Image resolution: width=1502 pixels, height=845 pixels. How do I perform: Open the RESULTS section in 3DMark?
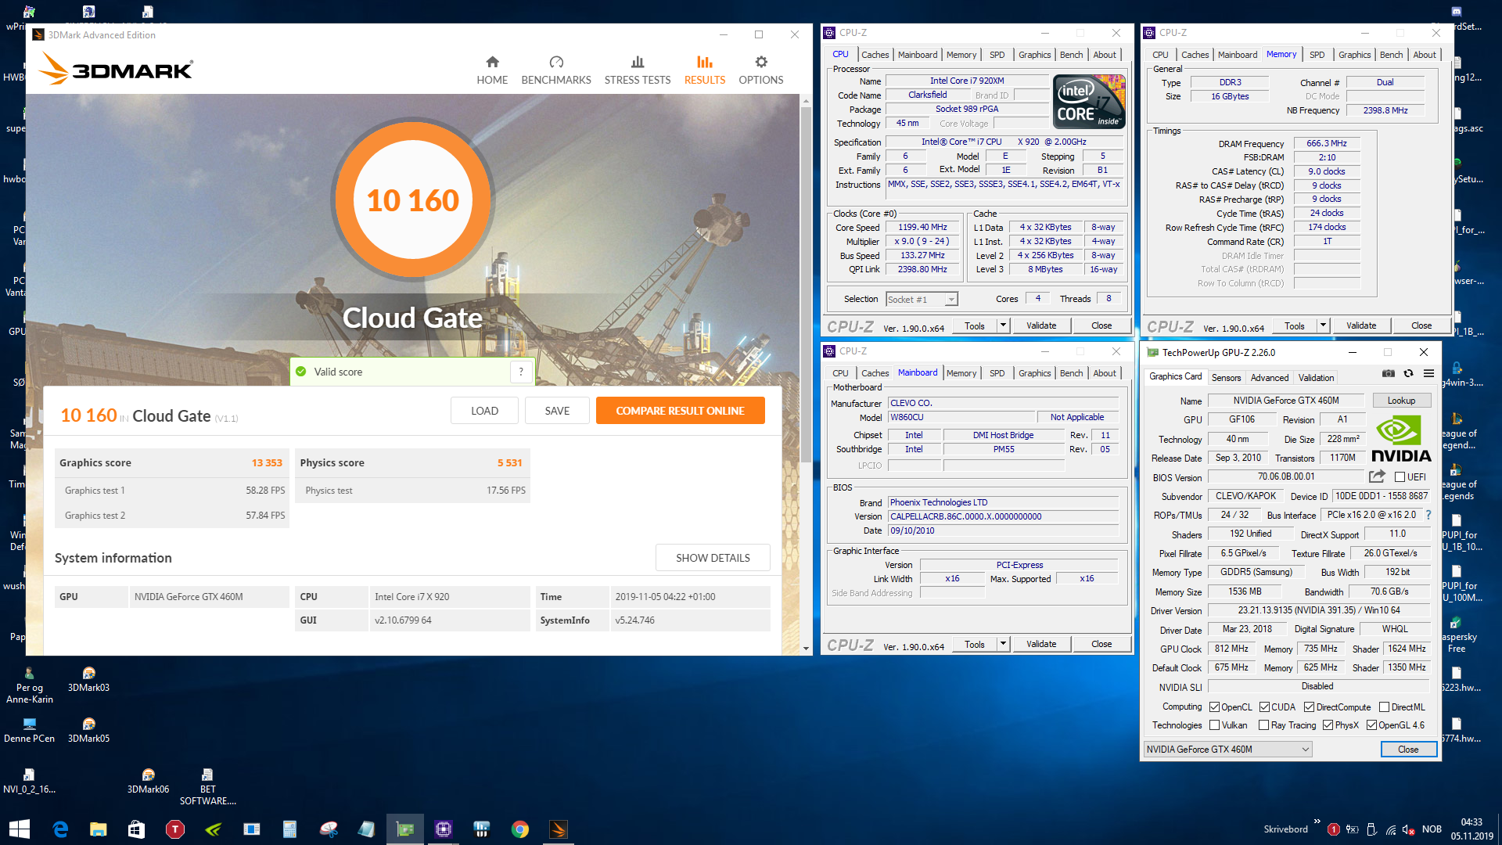coord(705,70)
